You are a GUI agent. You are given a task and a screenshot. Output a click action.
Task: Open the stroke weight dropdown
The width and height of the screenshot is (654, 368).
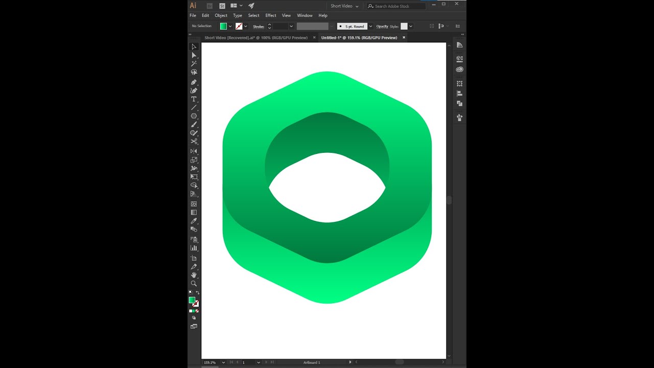[291, 26]
